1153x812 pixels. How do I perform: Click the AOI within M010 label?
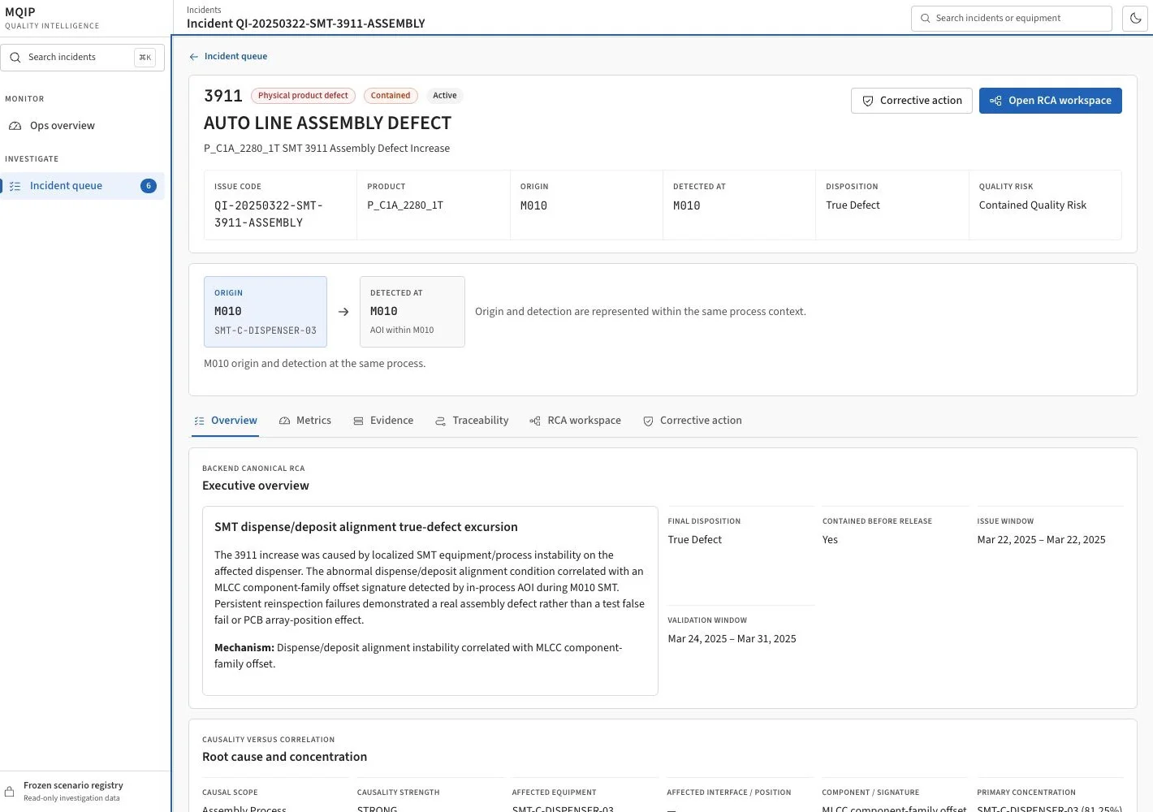(402, 330)
